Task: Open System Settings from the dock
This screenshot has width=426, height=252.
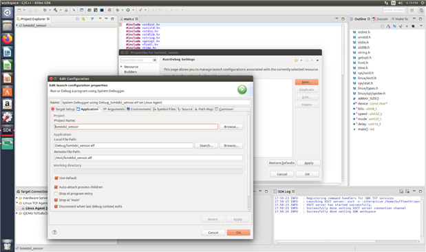Action: coord(8,117)
